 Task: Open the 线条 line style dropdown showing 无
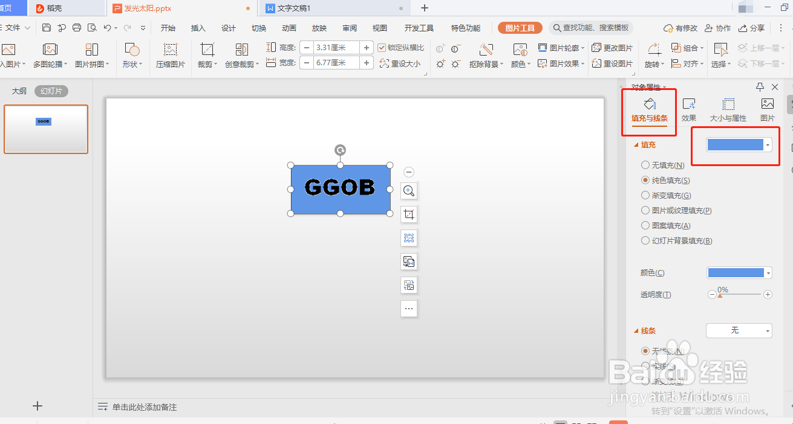(x=739, y=330)
